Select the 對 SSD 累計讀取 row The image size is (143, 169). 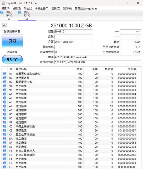click(x=69, y=155)
